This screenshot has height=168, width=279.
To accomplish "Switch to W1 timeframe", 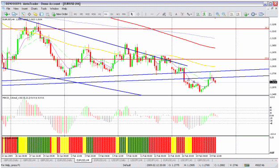I will point(118,14).
